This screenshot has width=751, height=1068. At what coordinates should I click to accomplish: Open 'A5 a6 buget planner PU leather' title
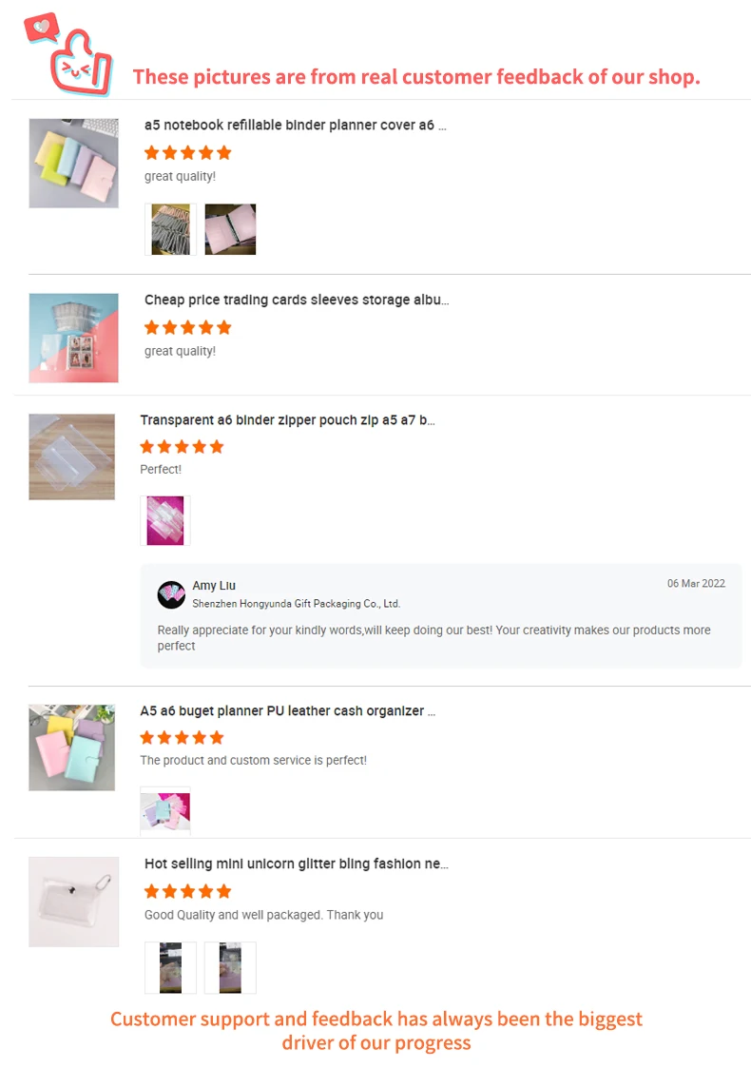tap(287, 711)
